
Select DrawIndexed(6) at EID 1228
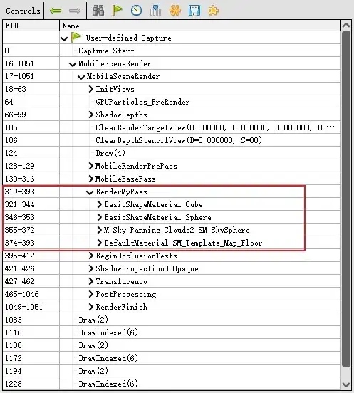click(x=108, y=384)
